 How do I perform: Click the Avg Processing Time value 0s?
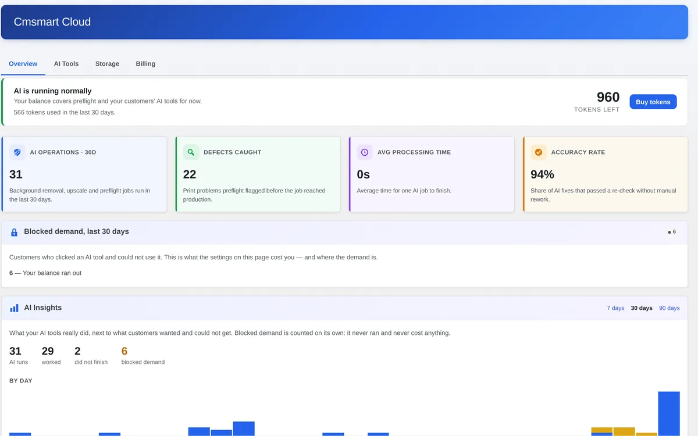click(x=363, y=174)
